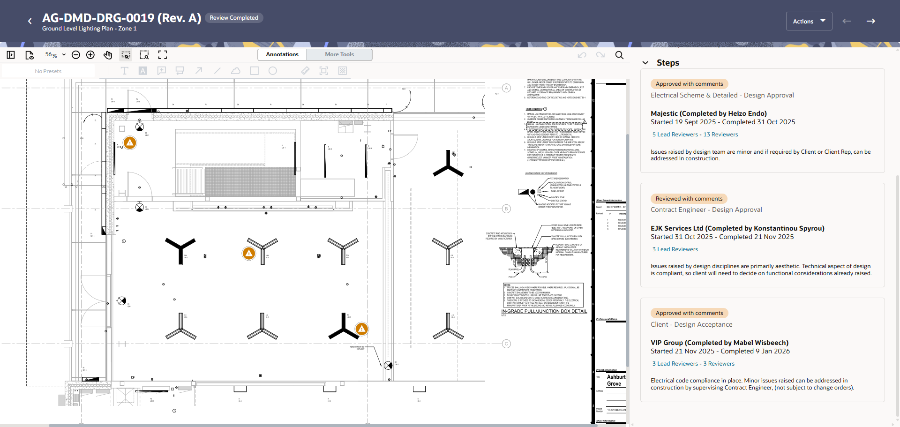Image resolution: width=900 pixels, height=427 pixels.
Task: Activate the marquee select tool
Action: pyautogui.click(x=126, y=55)
